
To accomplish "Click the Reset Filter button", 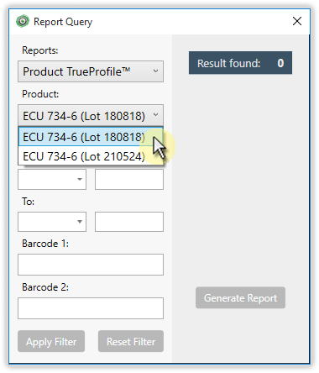I will click(x=131, y=341).
